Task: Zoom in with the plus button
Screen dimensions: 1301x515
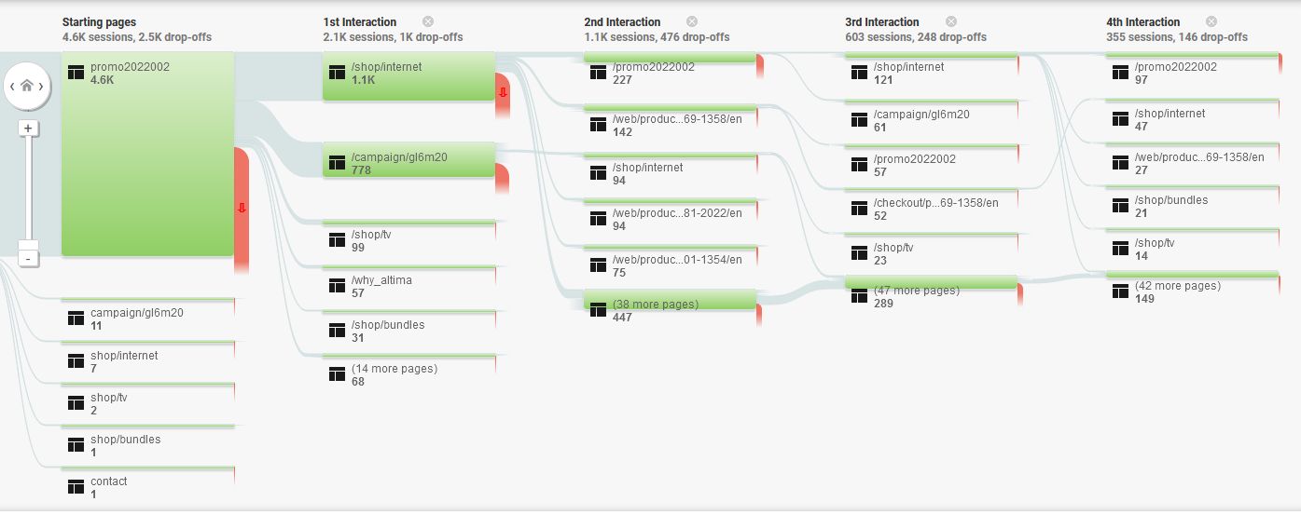Action: pos(28,128)
